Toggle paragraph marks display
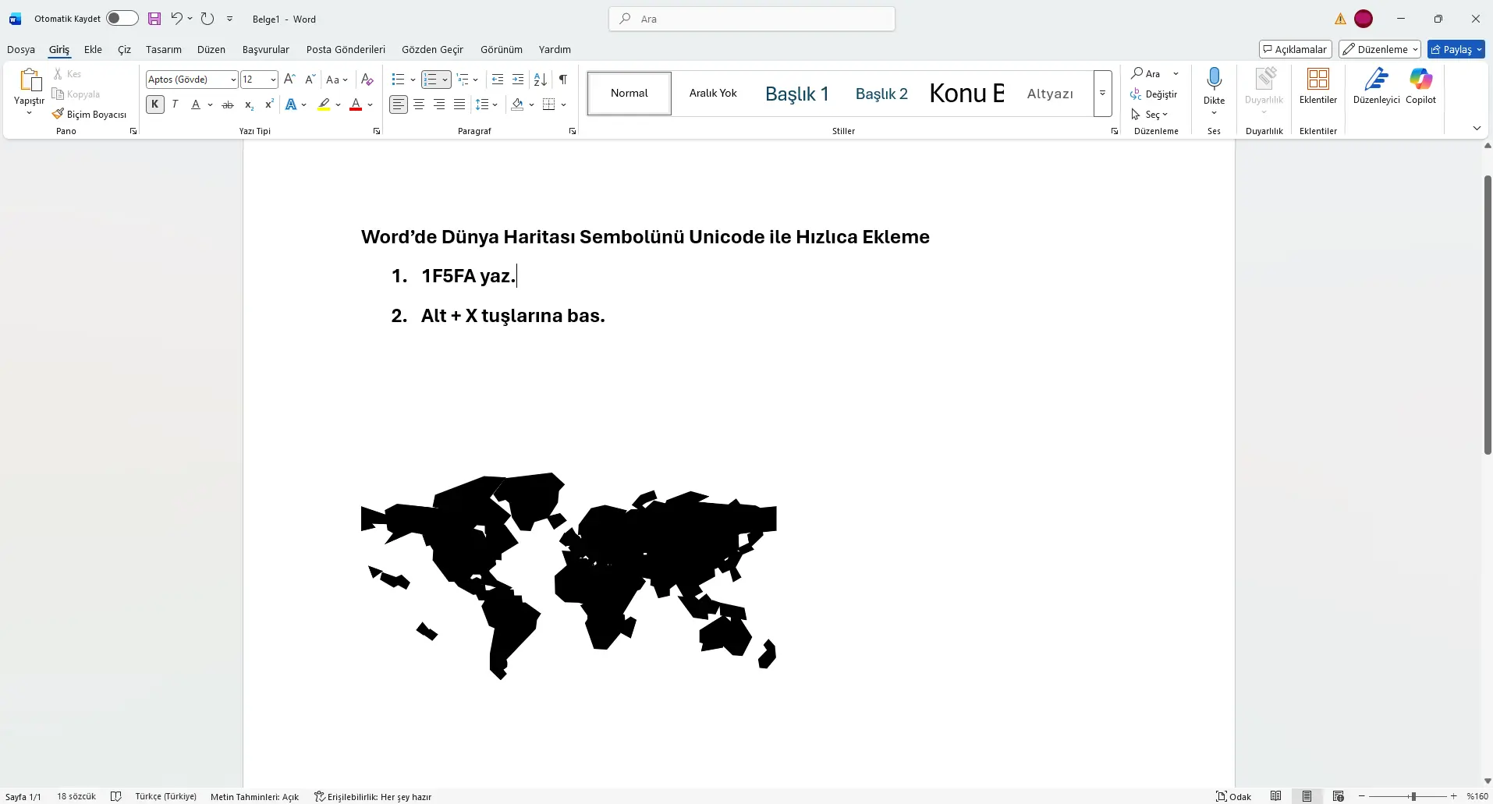This screenshot has width=1493, height=804. 563,79
